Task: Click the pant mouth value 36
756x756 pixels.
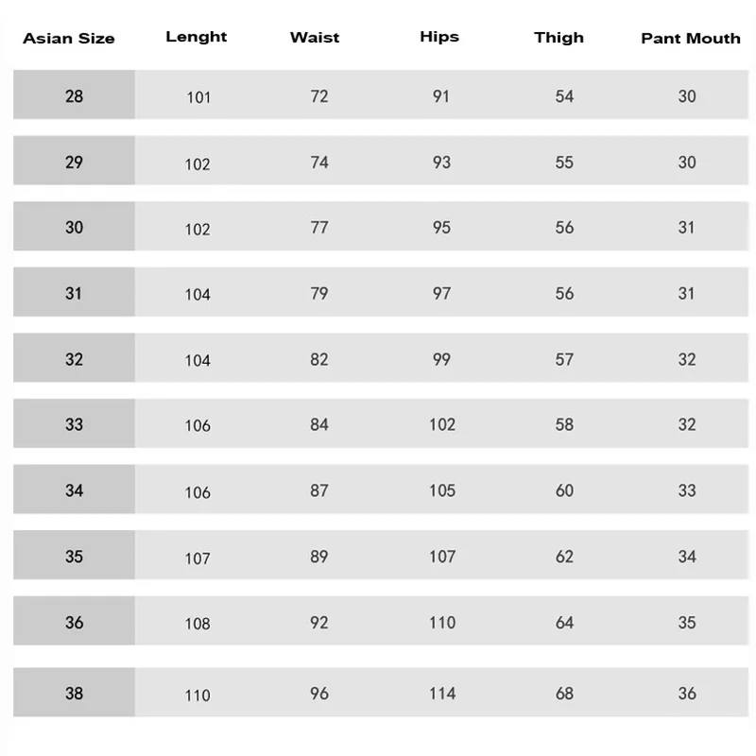Action: pos(687,694)
